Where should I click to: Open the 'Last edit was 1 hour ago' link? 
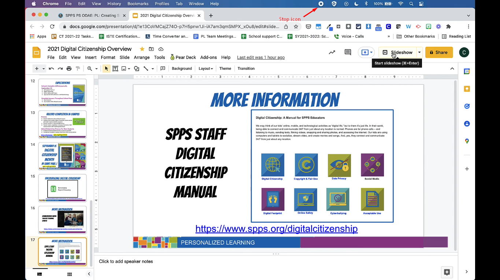261,57
